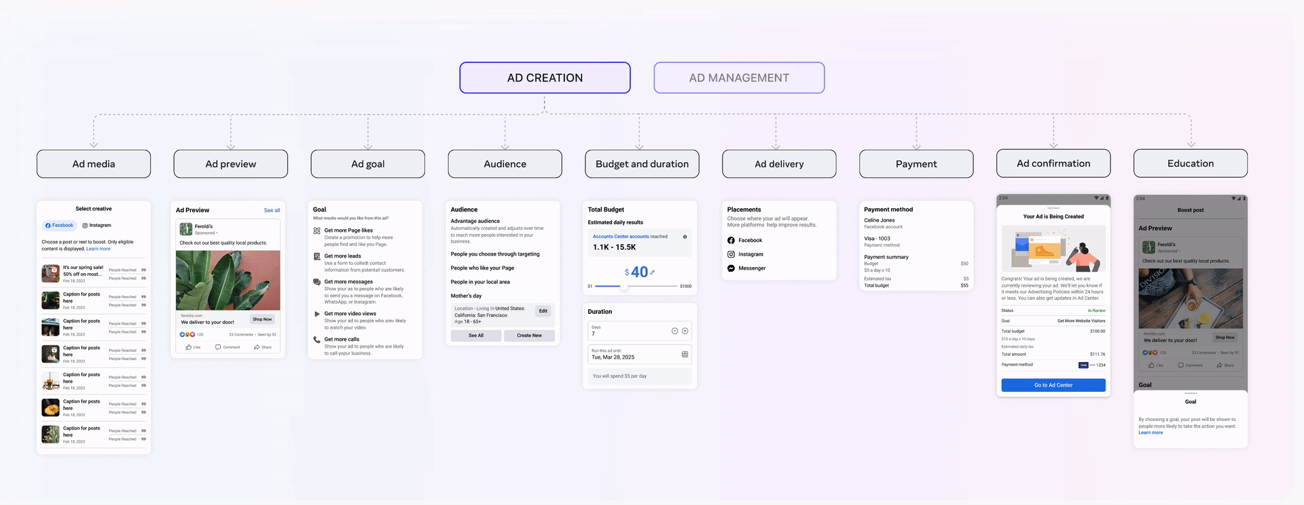The height and width of the screenshot is (505, 1304).
Task: Select the spring sale post thumbnail
Action: click(50, 274)
